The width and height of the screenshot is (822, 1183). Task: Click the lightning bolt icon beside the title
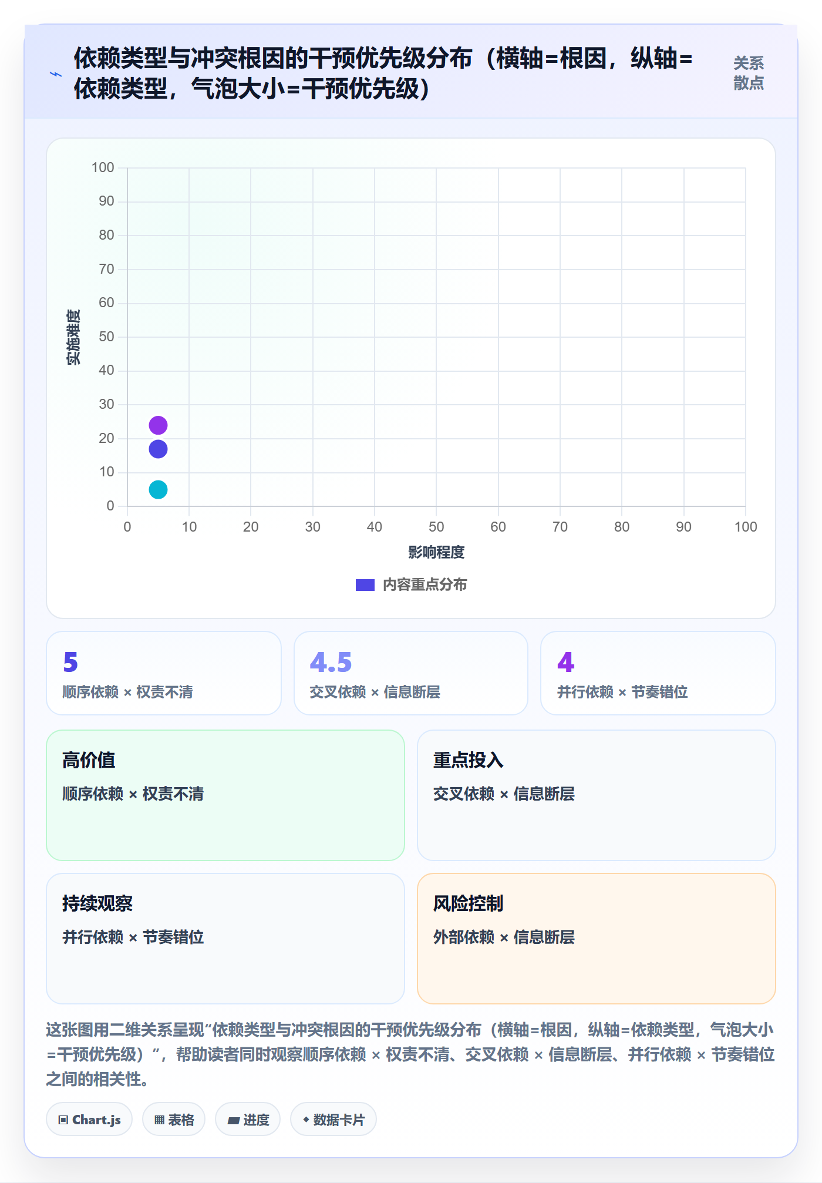click(x=56, y=74)
